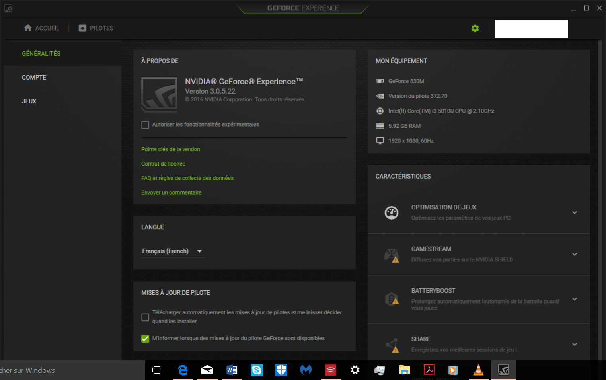Uncheck notify about GeForce driver updates
Image resolution: width=606 pixels, height=380 pixels.
145,339
